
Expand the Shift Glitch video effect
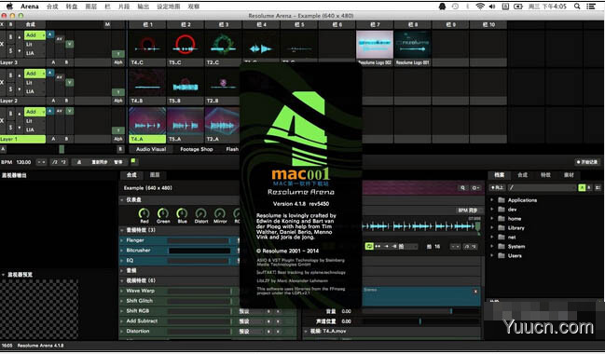(x=122, y=301)
